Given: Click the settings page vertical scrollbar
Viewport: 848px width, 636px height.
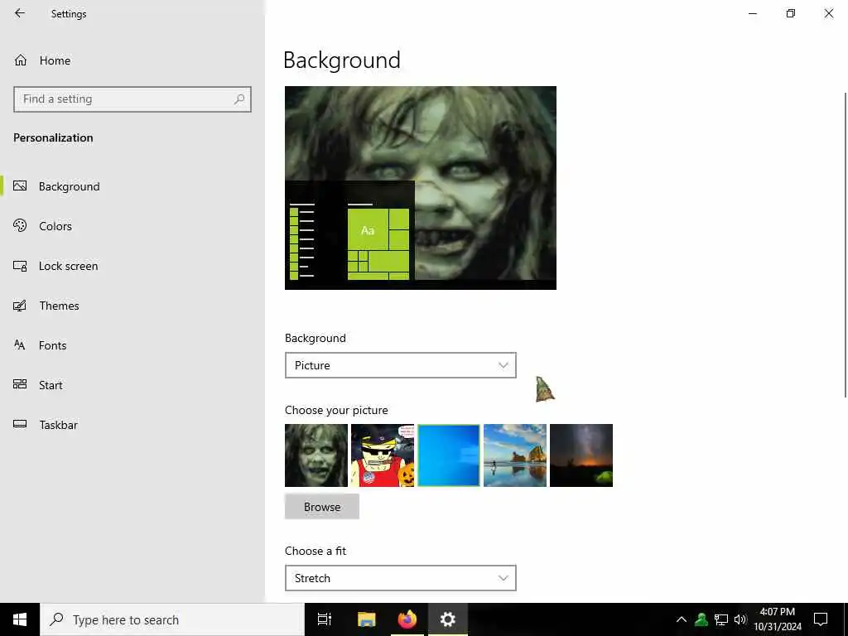Looking at the screenshot, I should coord(846,245).
